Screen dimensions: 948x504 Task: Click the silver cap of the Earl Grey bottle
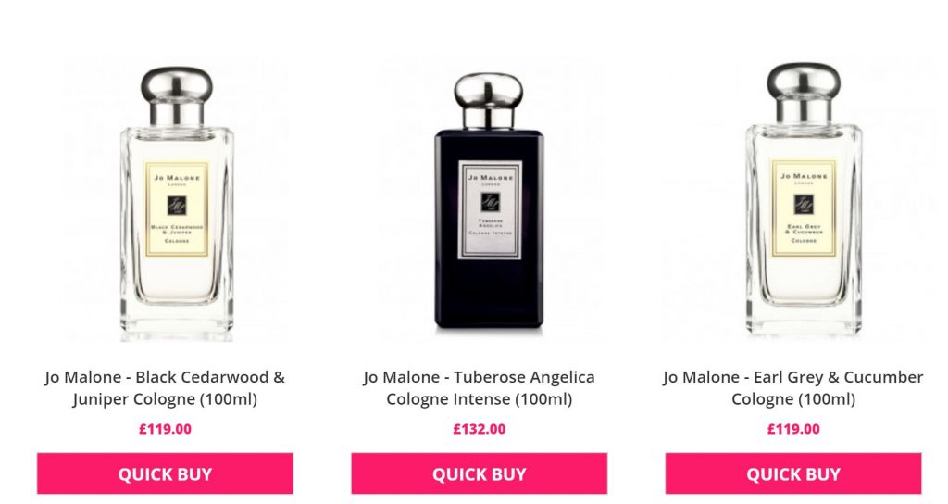[x=804, y=93]
